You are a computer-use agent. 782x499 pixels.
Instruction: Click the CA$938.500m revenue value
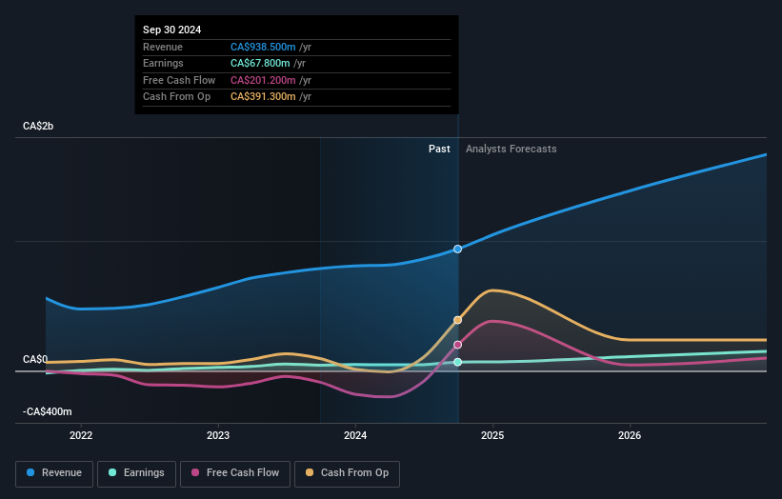click(x=263, y=47)
